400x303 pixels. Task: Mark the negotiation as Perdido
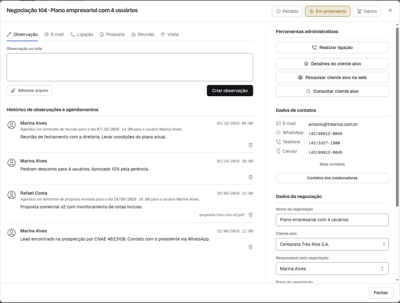[287, 11]
